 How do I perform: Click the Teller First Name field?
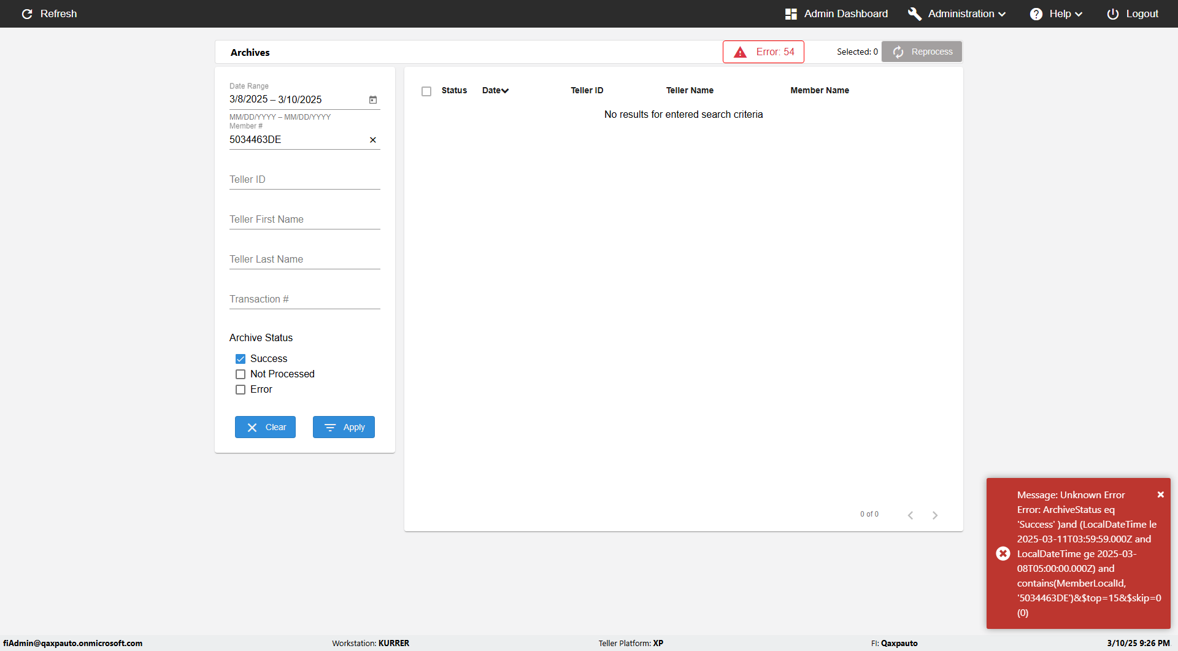[305, 220]
